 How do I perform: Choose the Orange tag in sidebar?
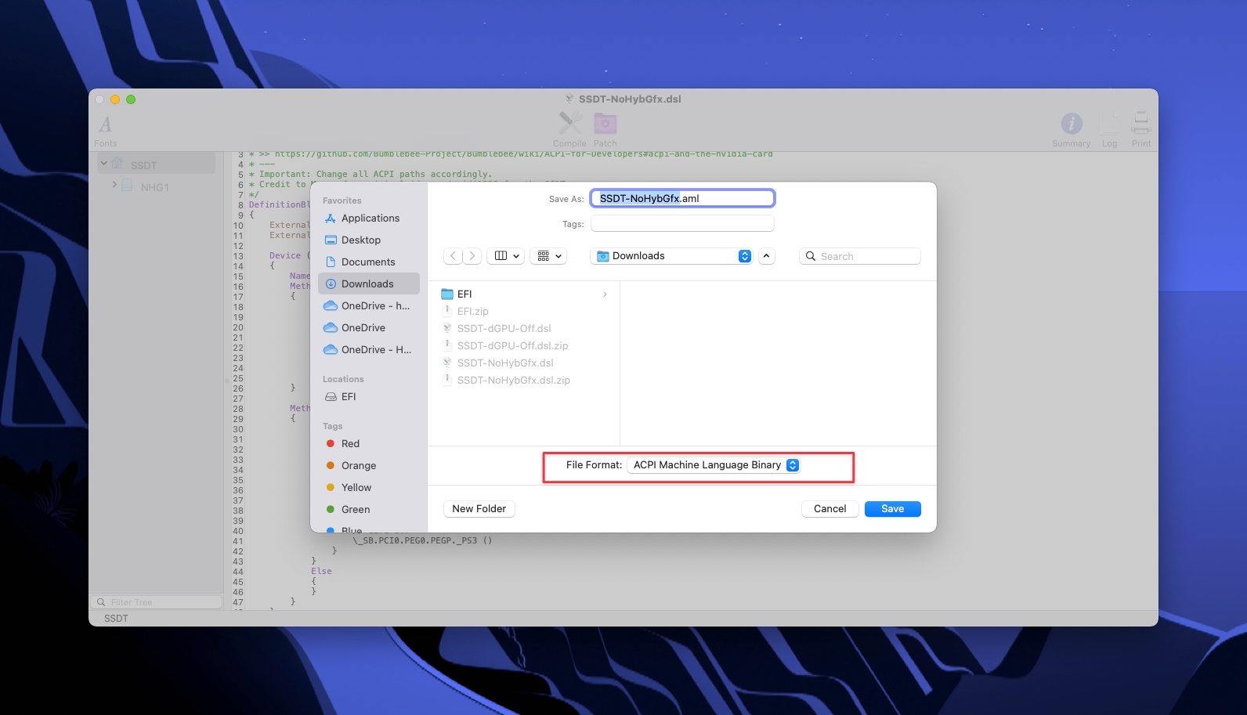[x=369, y=466]
